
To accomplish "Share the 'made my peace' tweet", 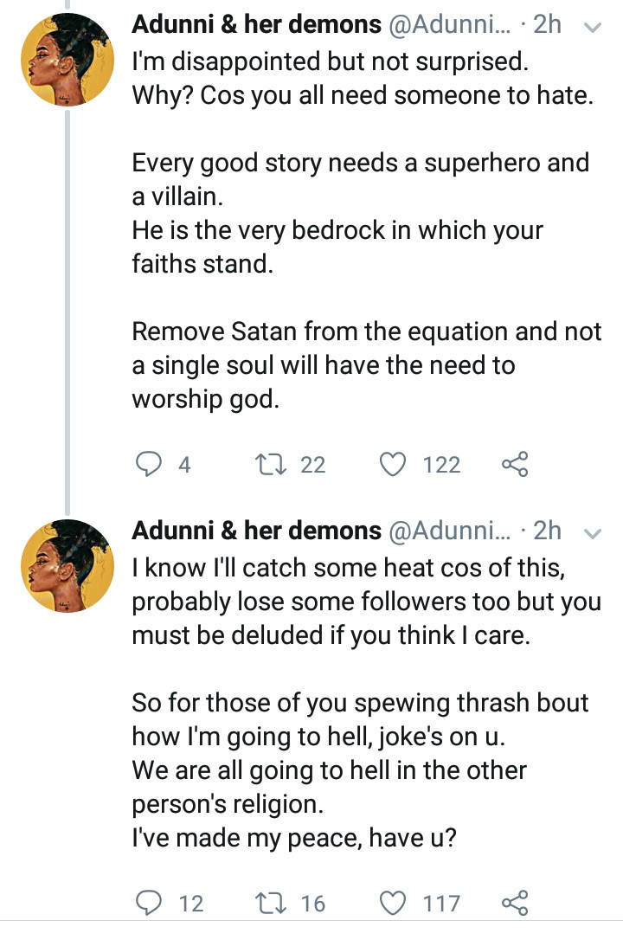I will click(x=515, y=904).
